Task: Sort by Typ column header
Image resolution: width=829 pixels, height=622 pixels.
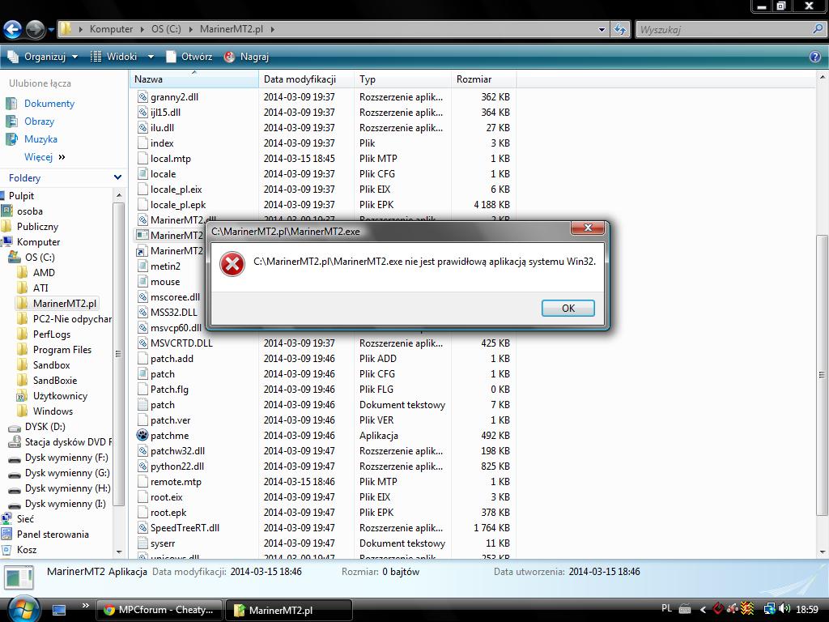Action: coord(402,79)
